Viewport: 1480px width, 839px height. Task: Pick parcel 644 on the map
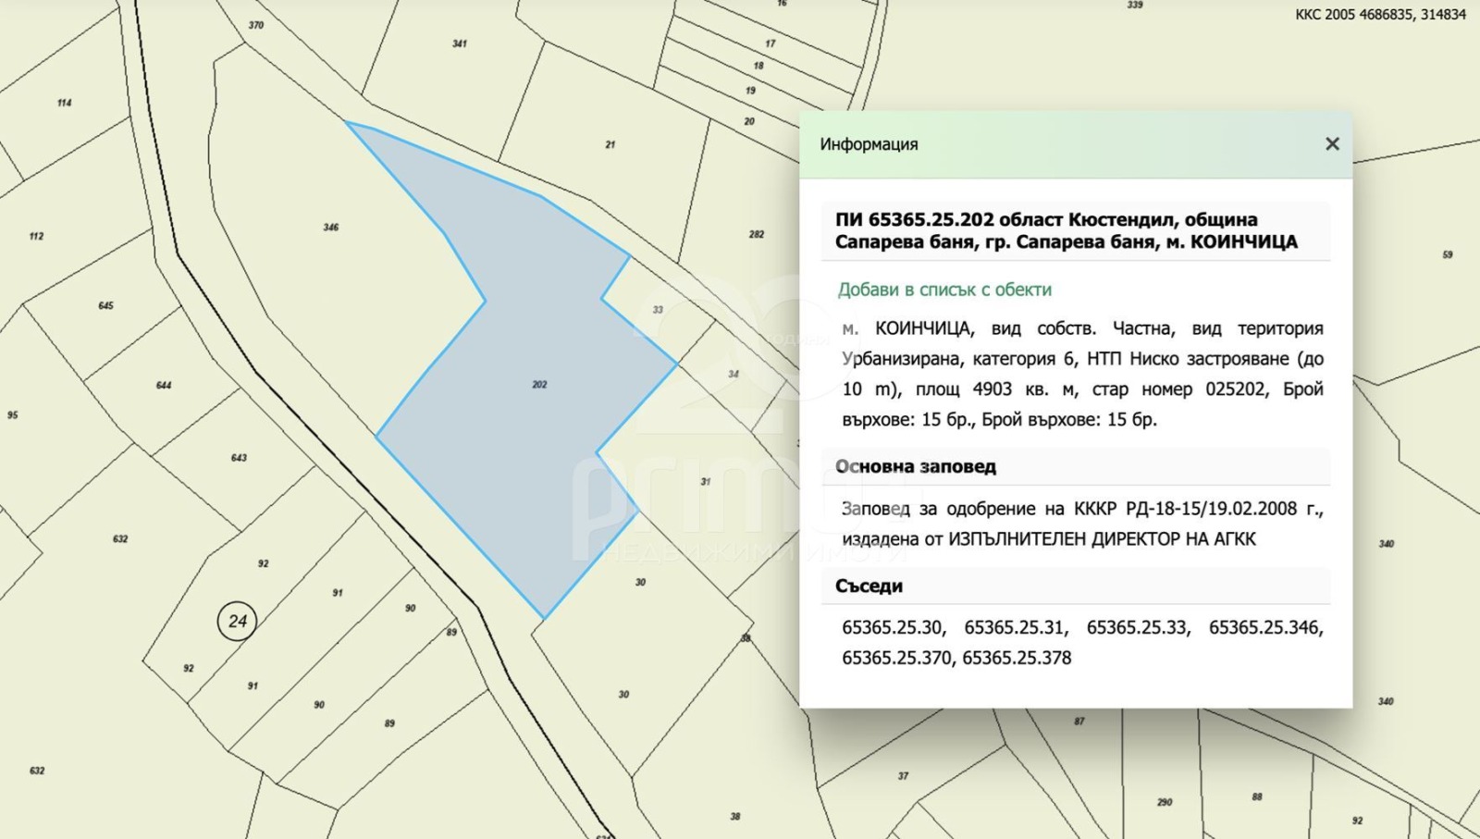(163, 385)
